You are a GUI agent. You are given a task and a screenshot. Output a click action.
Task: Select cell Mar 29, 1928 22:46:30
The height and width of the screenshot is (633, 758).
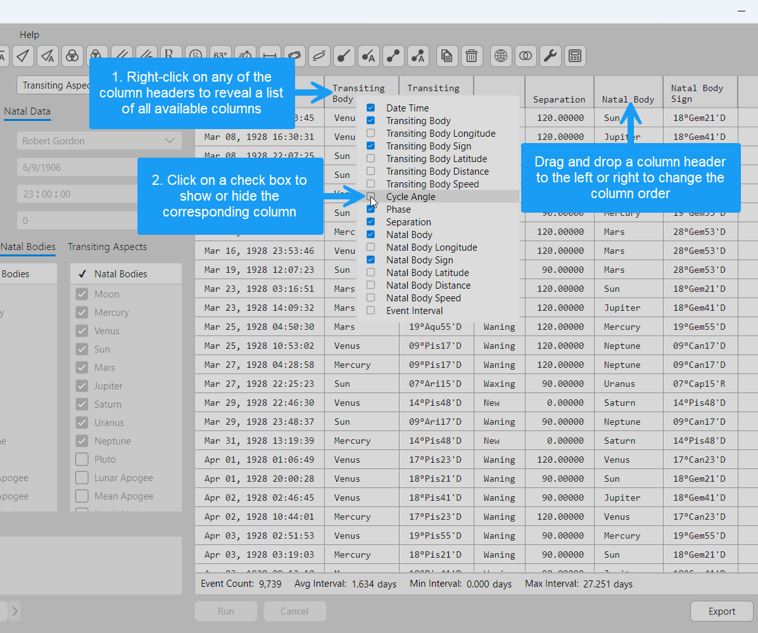pyautogui.click(x=259, y=403)
